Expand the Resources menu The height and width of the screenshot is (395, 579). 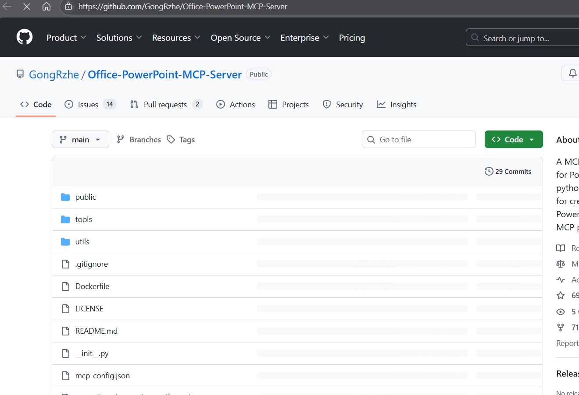[176, 38]
